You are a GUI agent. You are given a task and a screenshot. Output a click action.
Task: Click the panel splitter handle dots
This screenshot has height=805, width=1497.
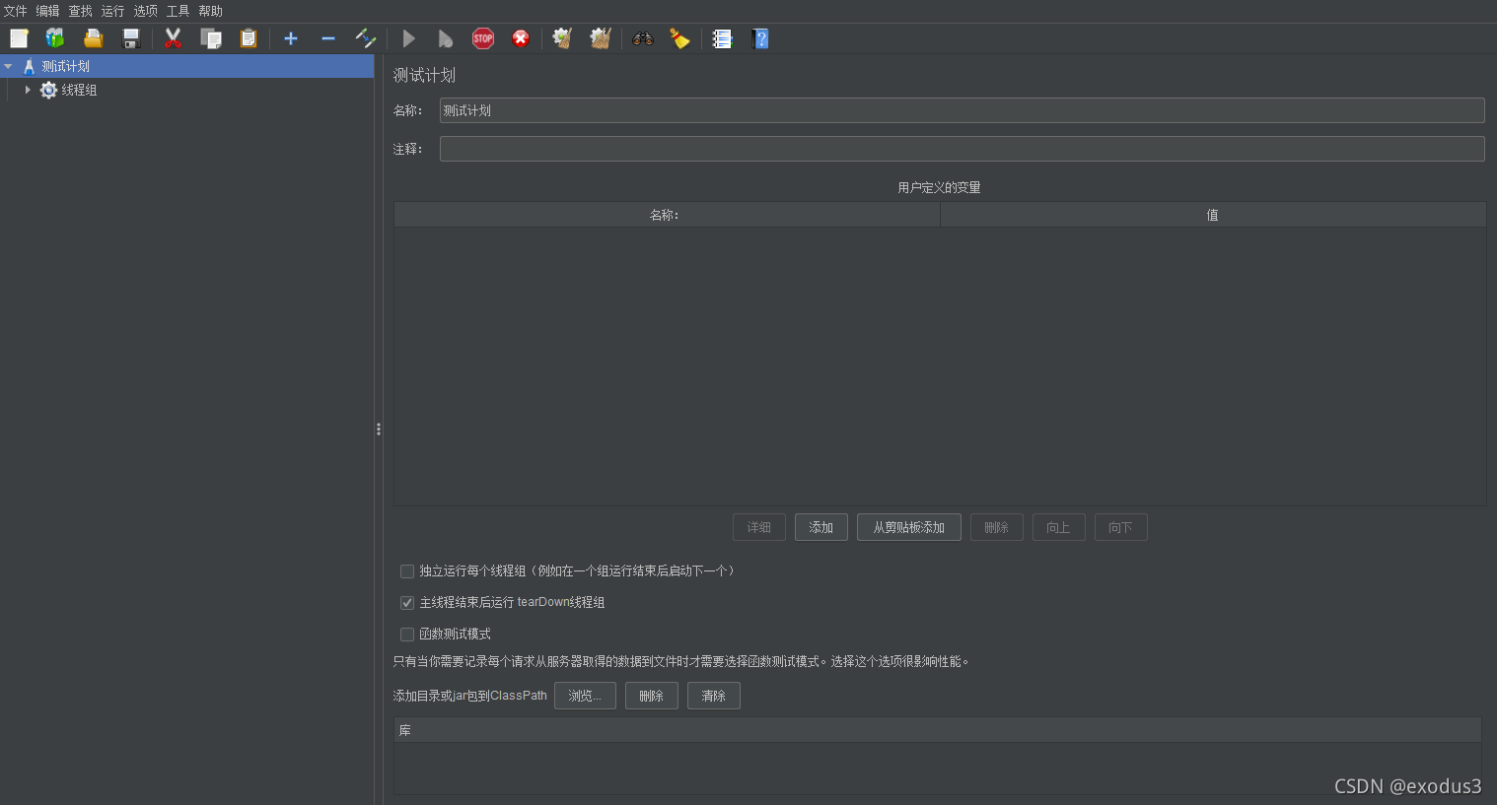(379, 430)
